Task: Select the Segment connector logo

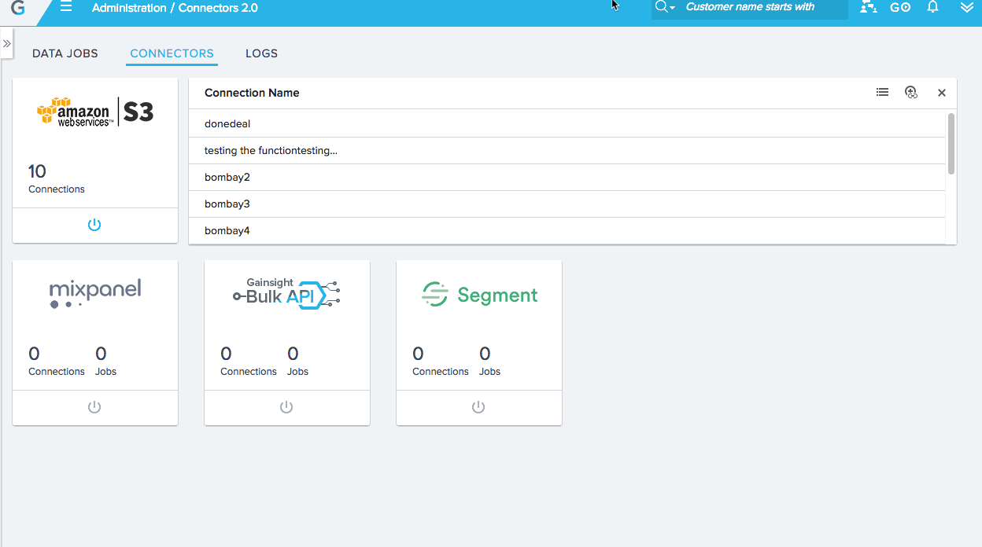Action: pos(479,295)
